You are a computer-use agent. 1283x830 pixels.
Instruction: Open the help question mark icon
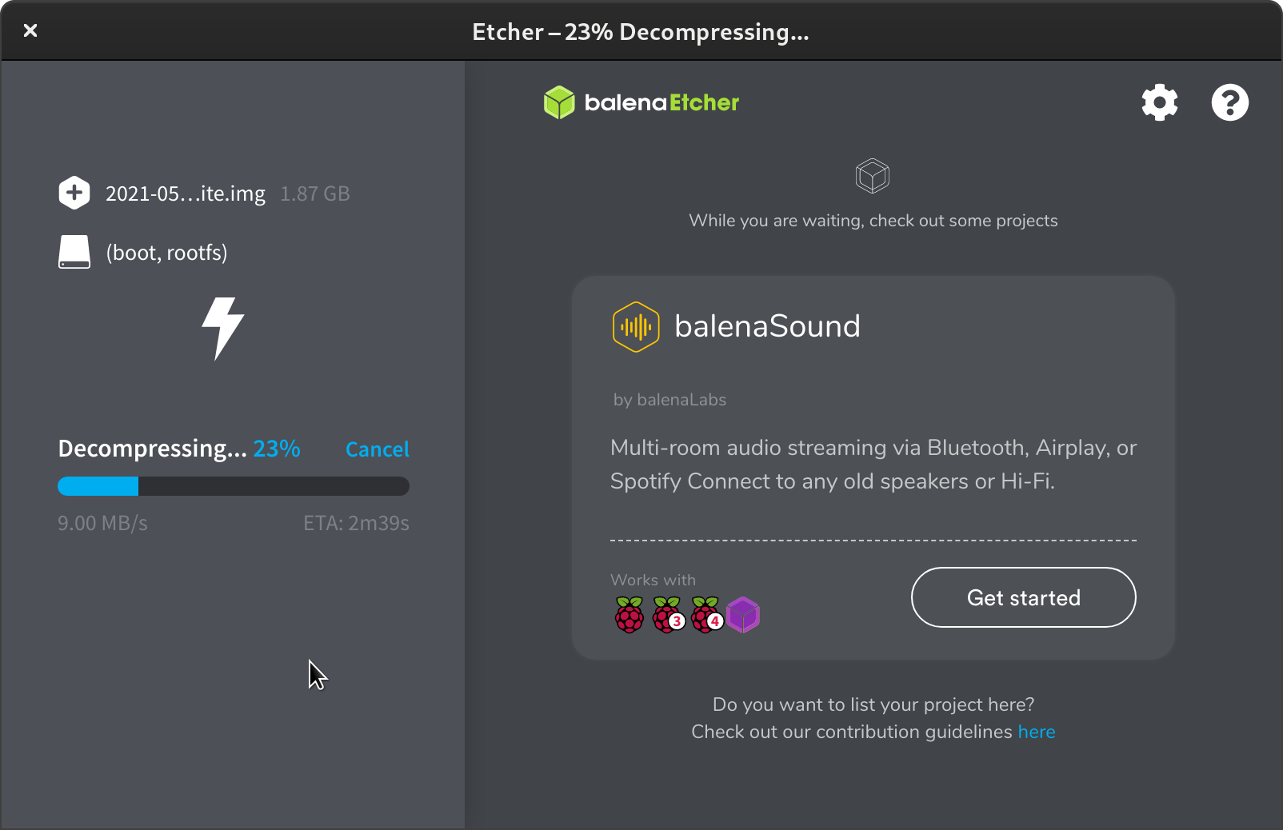1230,102
